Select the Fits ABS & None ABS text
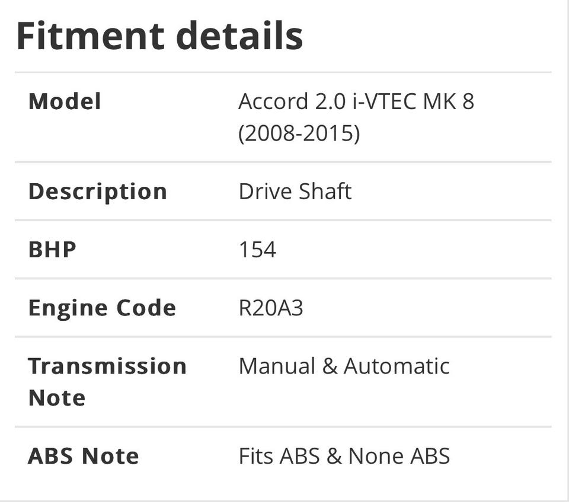The image size is (569, 504). (x=344, y=456)
